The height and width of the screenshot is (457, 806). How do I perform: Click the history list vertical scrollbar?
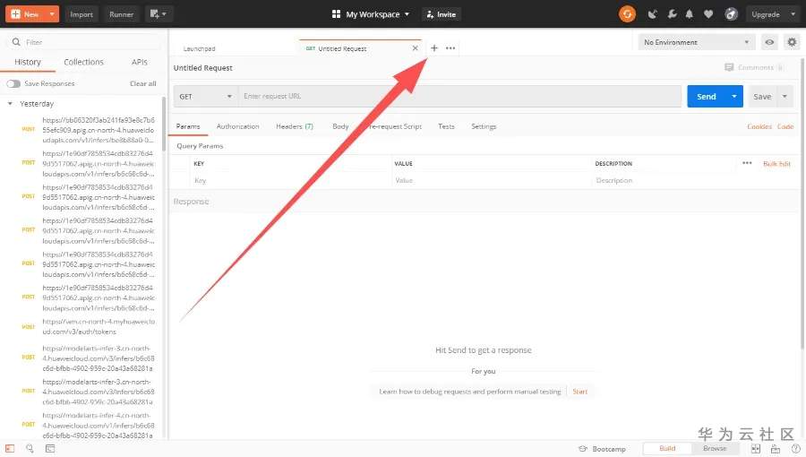(164, 124)
